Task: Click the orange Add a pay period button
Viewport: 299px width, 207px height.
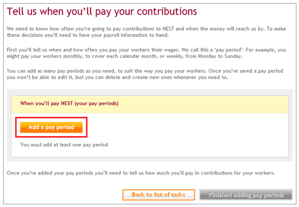Action: coord(51,127)
